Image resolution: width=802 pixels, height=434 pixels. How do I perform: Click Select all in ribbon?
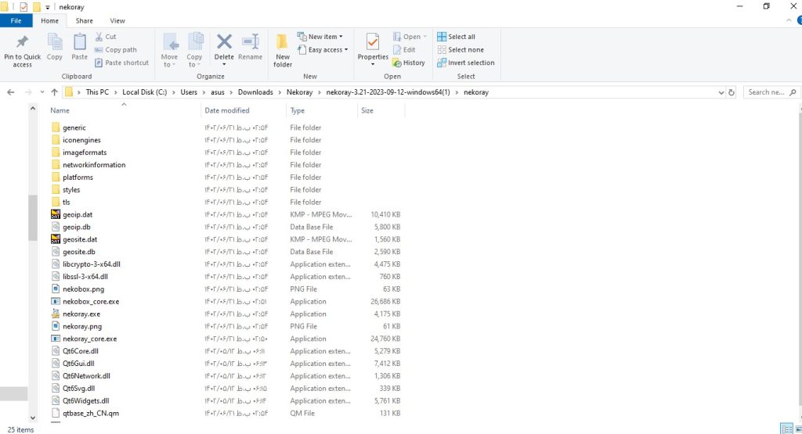click(457, 37)
